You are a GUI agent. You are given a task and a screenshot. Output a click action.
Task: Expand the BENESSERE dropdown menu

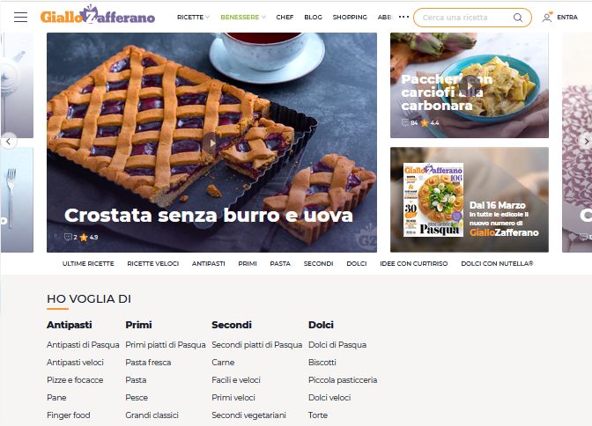click(x=243, y=17)
